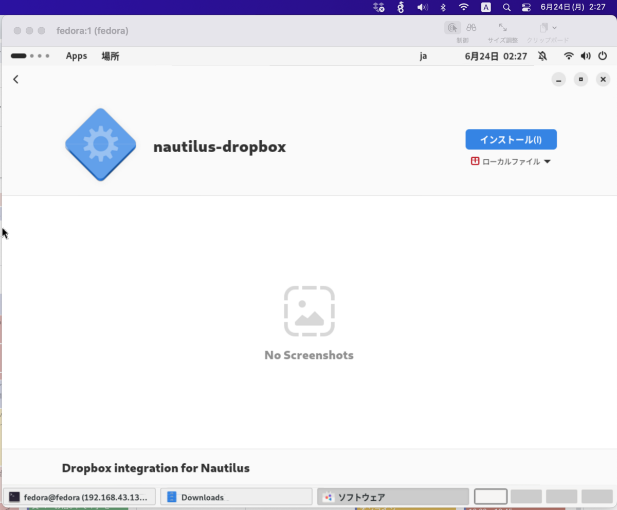The height and width of the screenshot is (510, 617).
Task: Open the ローカルファイル source dropdown
Action: point(511,161)
